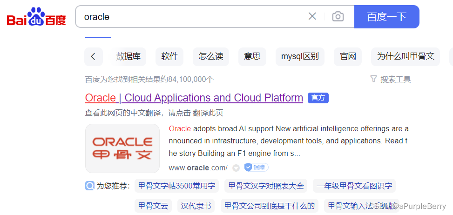Open the Oracle 甲骨文 logo thumbnail

[122, 148]
